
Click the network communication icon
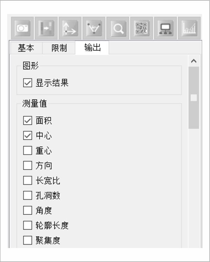point(165,28)
